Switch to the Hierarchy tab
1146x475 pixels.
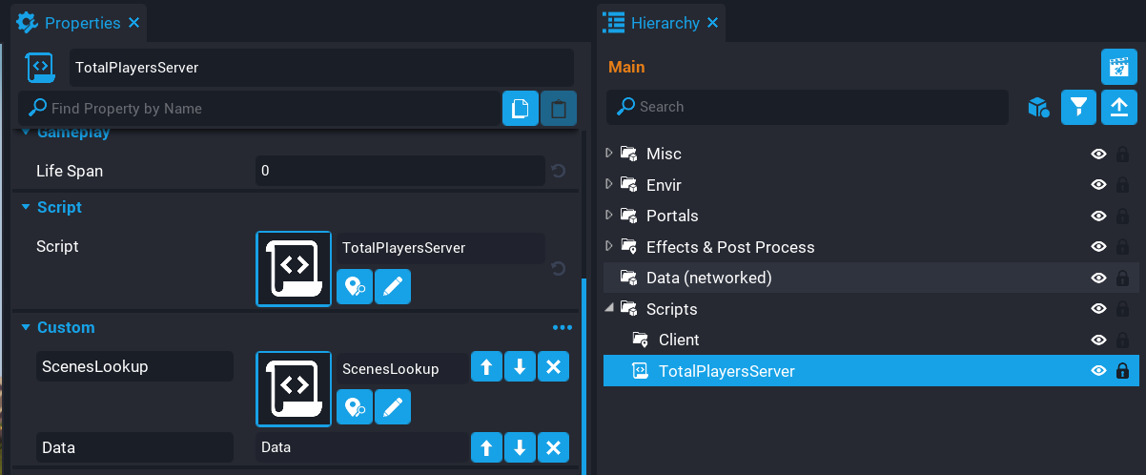[664, 22]
